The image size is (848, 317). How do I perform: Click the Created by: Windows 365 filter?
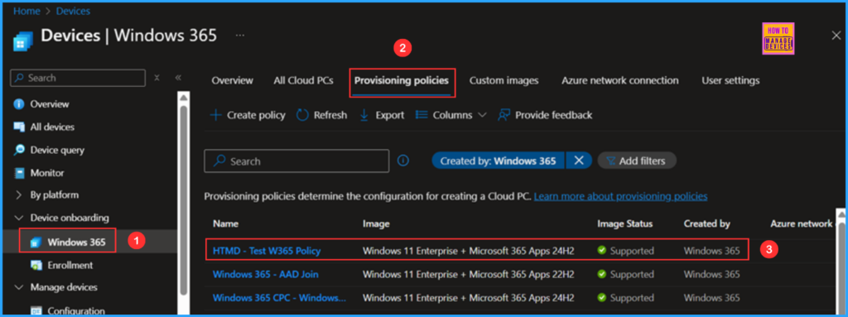(x=498, y=161)
